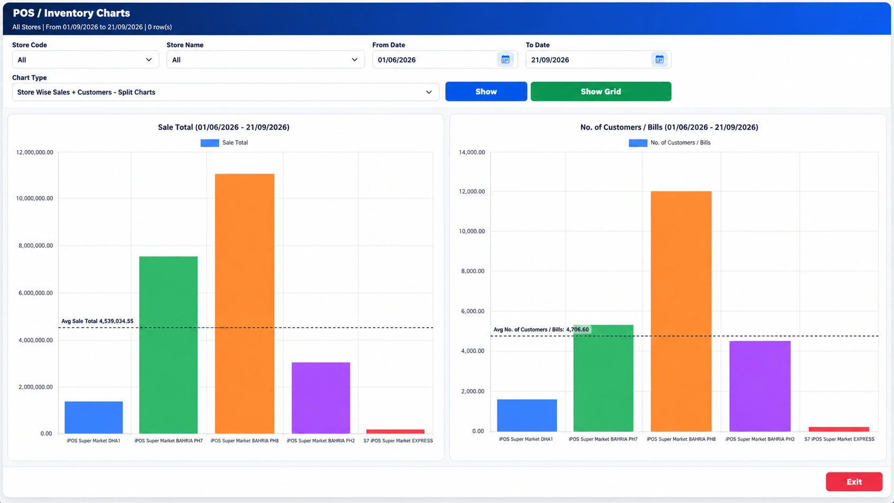Click the blue Show button

point(486,91)
